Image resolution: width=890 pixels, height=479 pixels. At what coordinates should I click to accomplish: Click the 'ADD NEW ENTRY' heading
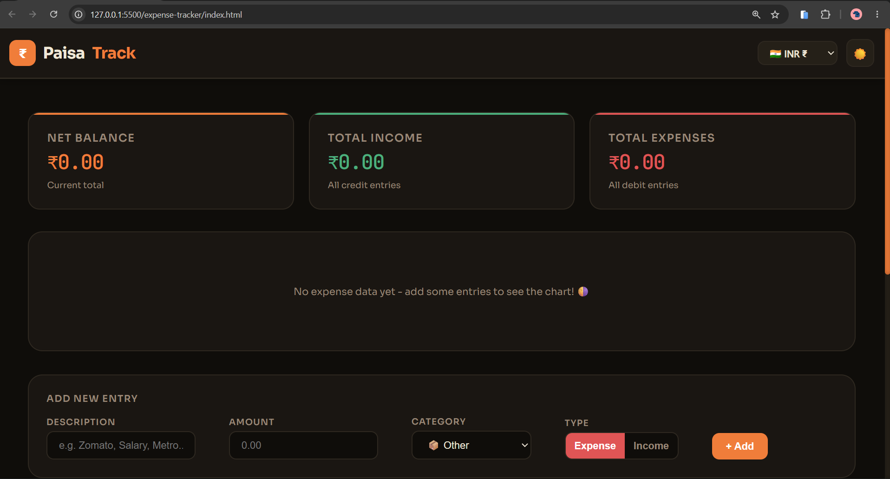pyautogui.click(x=92, y=399)
